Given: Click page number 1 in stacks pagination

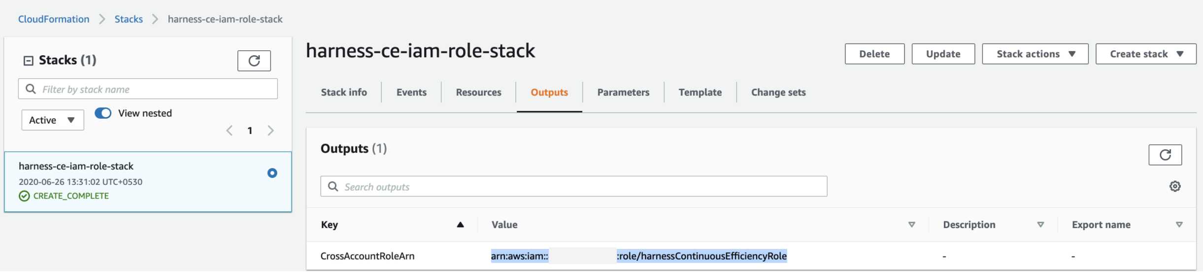Looking at the screenshot, I should click(x=250, y=131).
